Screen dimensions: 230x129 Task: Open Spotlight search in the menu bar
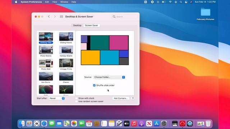coord(181,2)
